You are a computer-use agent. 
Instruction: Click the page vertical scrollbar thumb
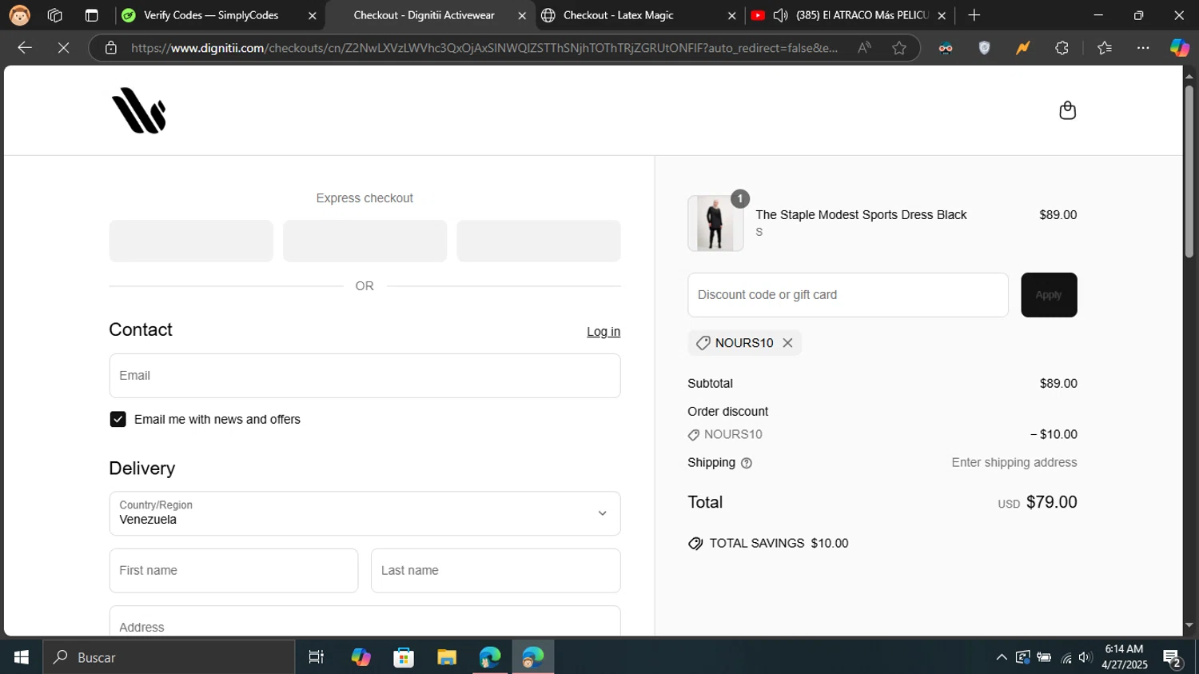pos(1189,172)
